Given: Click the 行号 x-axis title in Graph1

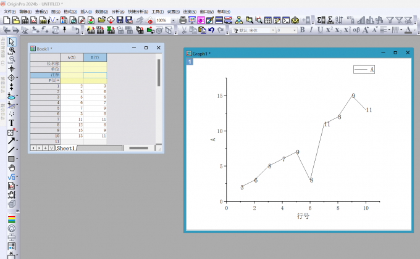Looking at the screenshot, I should [x=303, y=216].
